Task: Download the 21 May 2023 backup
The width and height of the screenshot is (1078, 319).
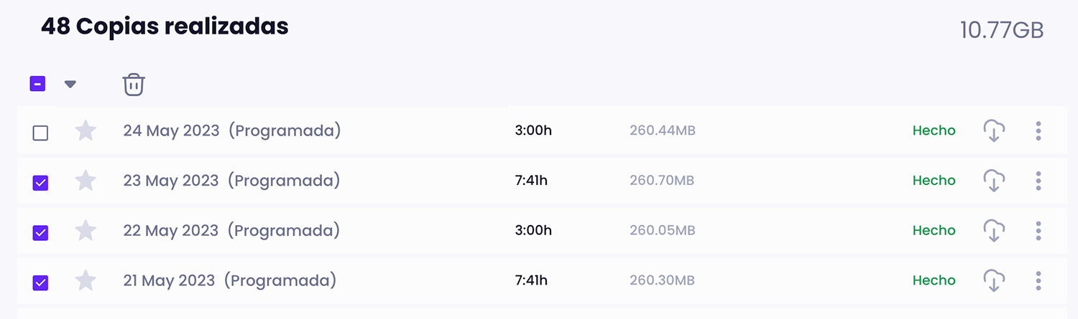Action: click(x=994, y=280)
